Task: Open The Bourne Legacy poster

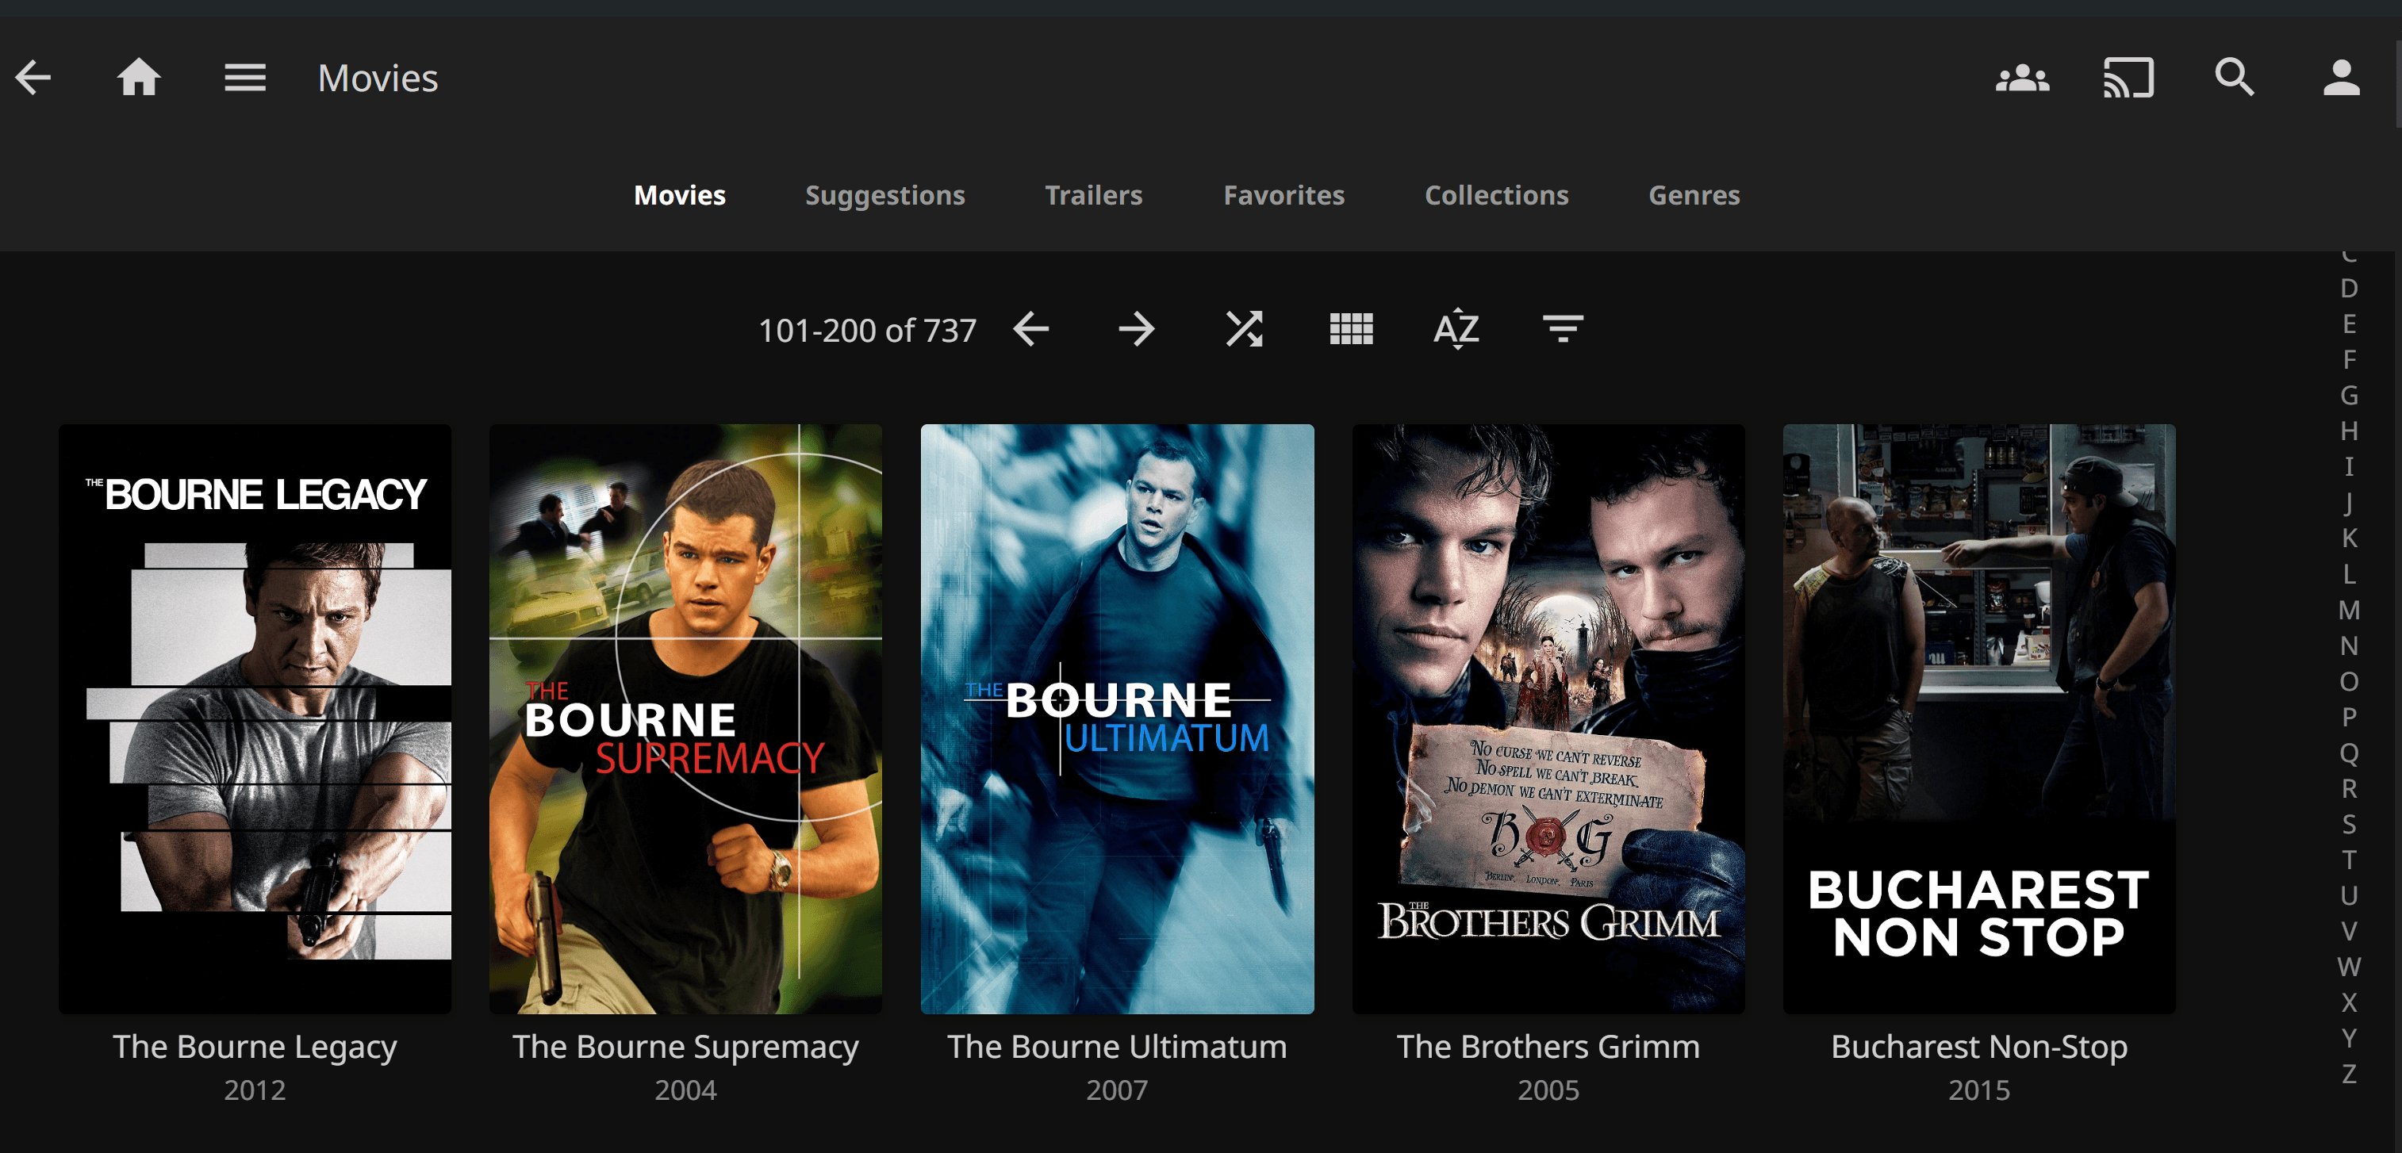Action: pyautogui.click(x=255, y=718)
